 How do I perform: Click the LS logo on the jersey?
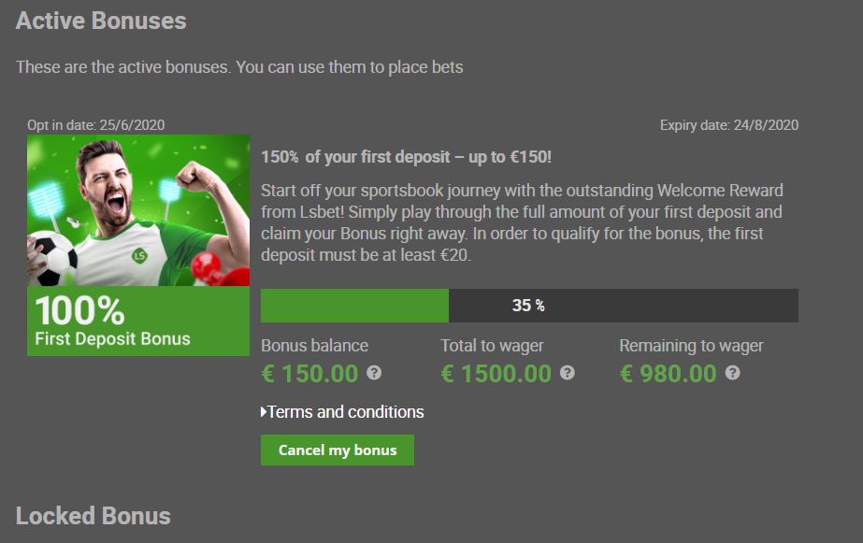[x=139, y=255]
